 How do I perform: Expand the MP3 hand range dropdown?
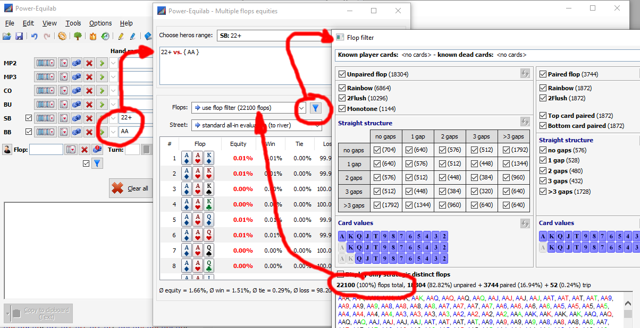pyautogui.click(x=113, y=76)
